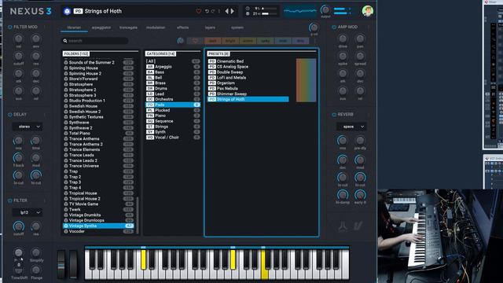The height and width of the screenshot is (283, 503).
Task: Click the Simplify knob
Action: (36, 252)
